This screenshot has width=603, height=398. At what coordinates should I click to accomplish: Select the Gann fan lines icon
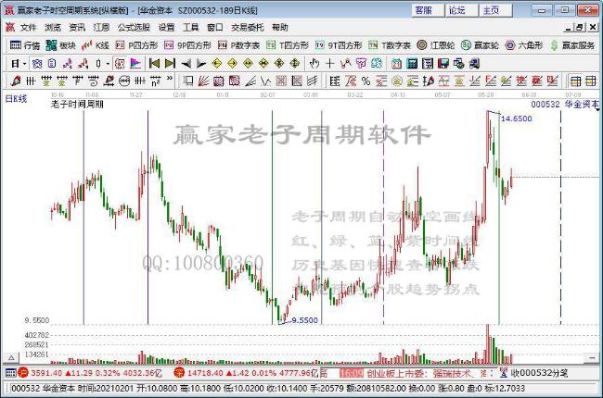[x=203, y=81]
